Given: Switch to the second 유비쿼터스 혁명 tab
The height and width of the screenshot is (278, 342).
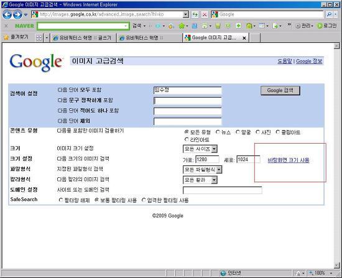Looking at the screenshot, I should [149, 38].
